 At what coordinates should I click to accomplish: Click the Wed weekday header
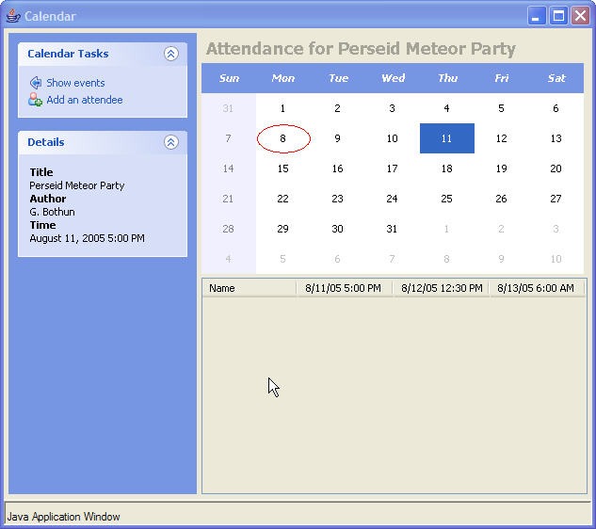[393, 78]
